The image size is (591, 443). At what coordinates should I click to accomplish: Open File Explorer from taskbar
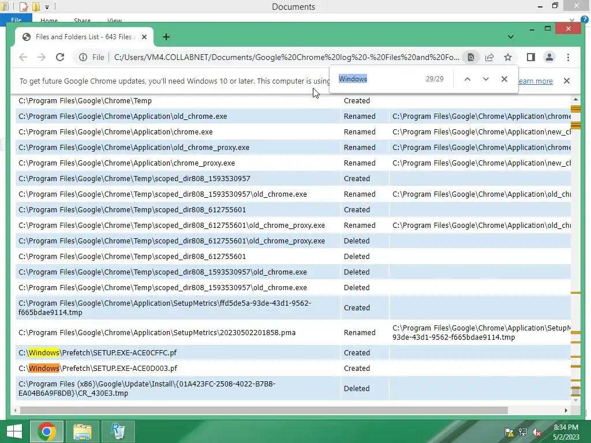coord(83,431)
